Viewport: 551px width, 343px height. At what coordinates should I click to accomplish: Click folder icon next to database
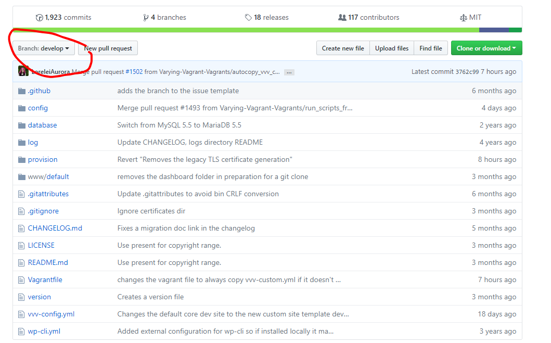click(22, 125)
